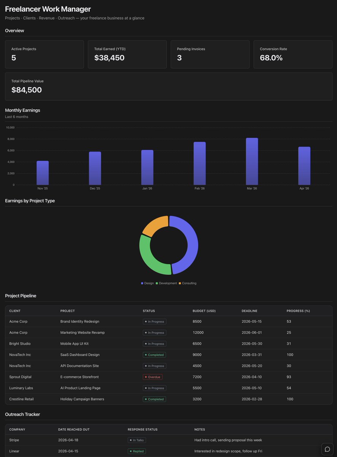
Task: Open the Conversion Rate card
Action: pos(293,54)
